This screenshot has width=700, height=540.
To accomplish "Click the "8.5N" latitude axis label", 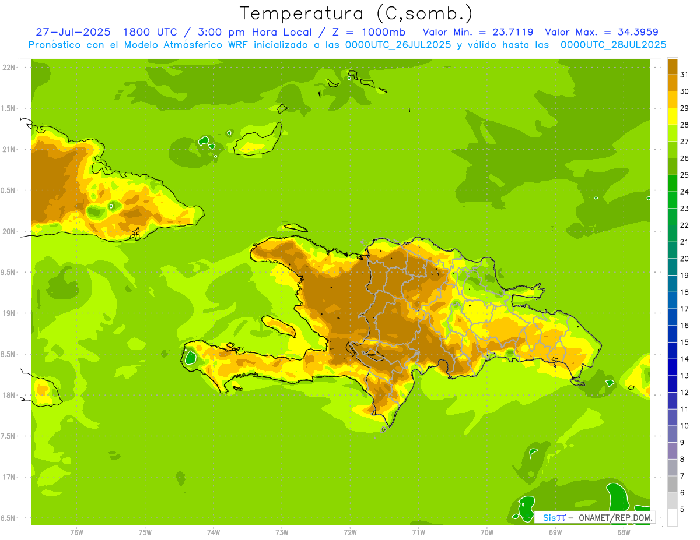I will (x=9, y=354).
